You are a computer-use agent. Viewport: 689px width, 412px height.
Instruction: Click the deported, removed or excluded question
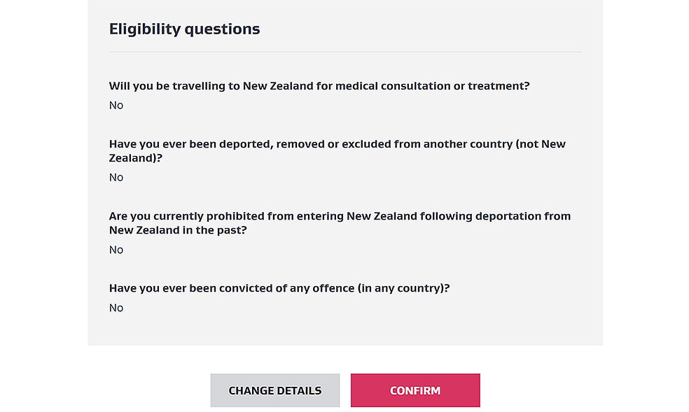tap(337, 151)
